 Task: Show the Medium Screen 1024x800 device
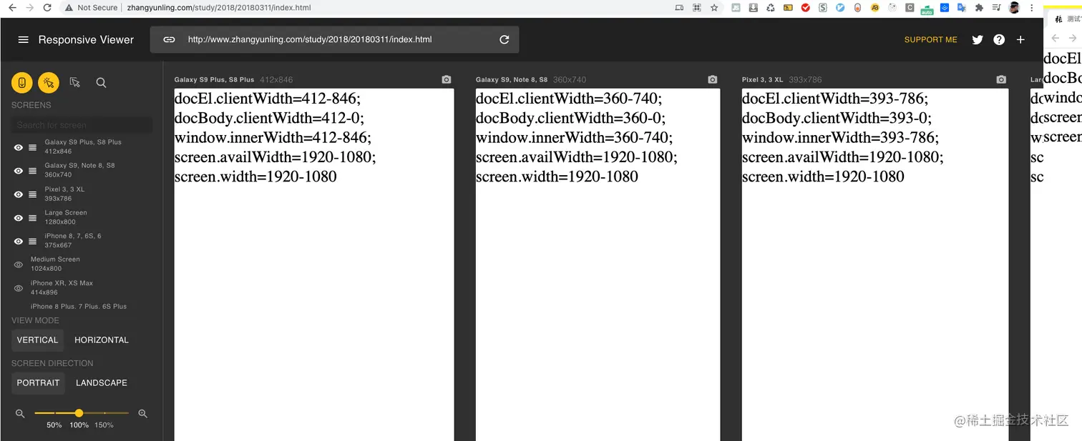[19, 264]
